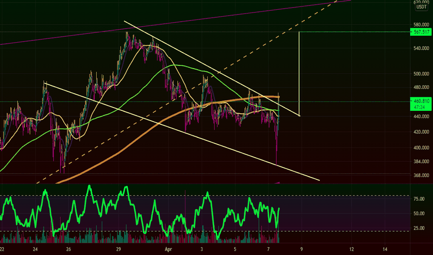The height and width of the screenshot is (255, 433).
Task: Click the 47:24 candle countdown timer
Action: click(x=421, y=107)
